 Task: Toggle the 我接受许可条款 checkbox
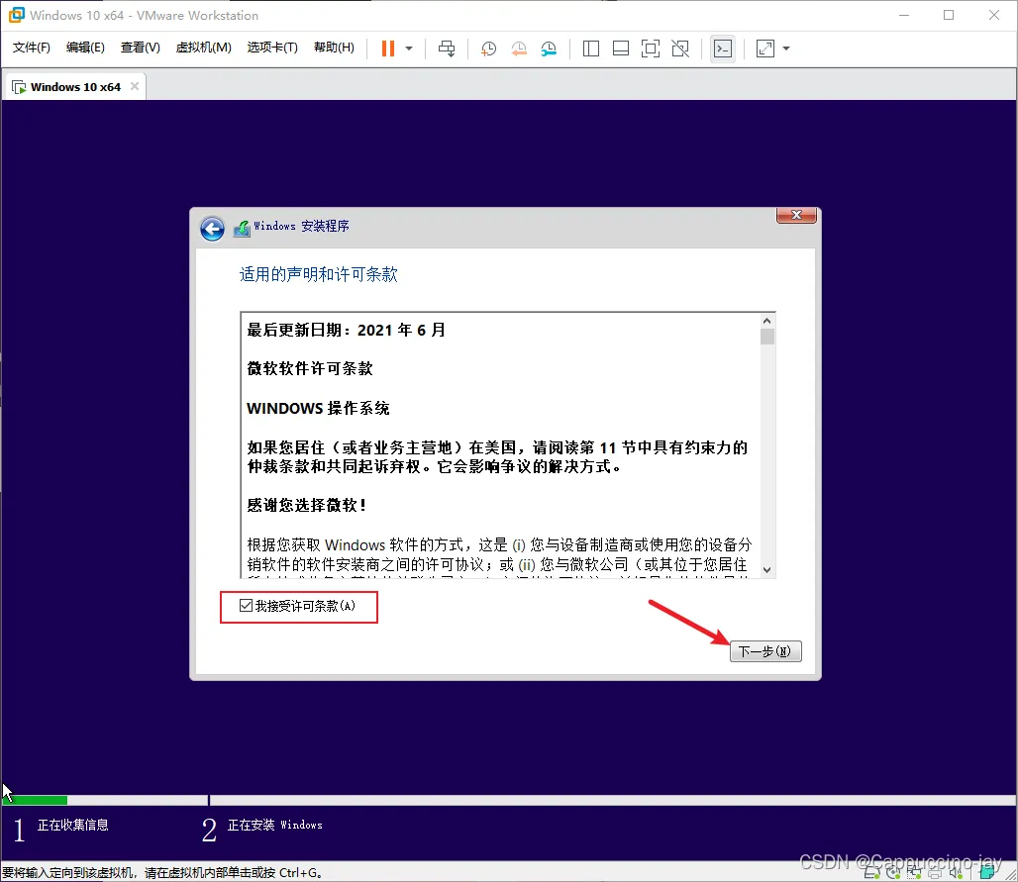tap(246, 606)
